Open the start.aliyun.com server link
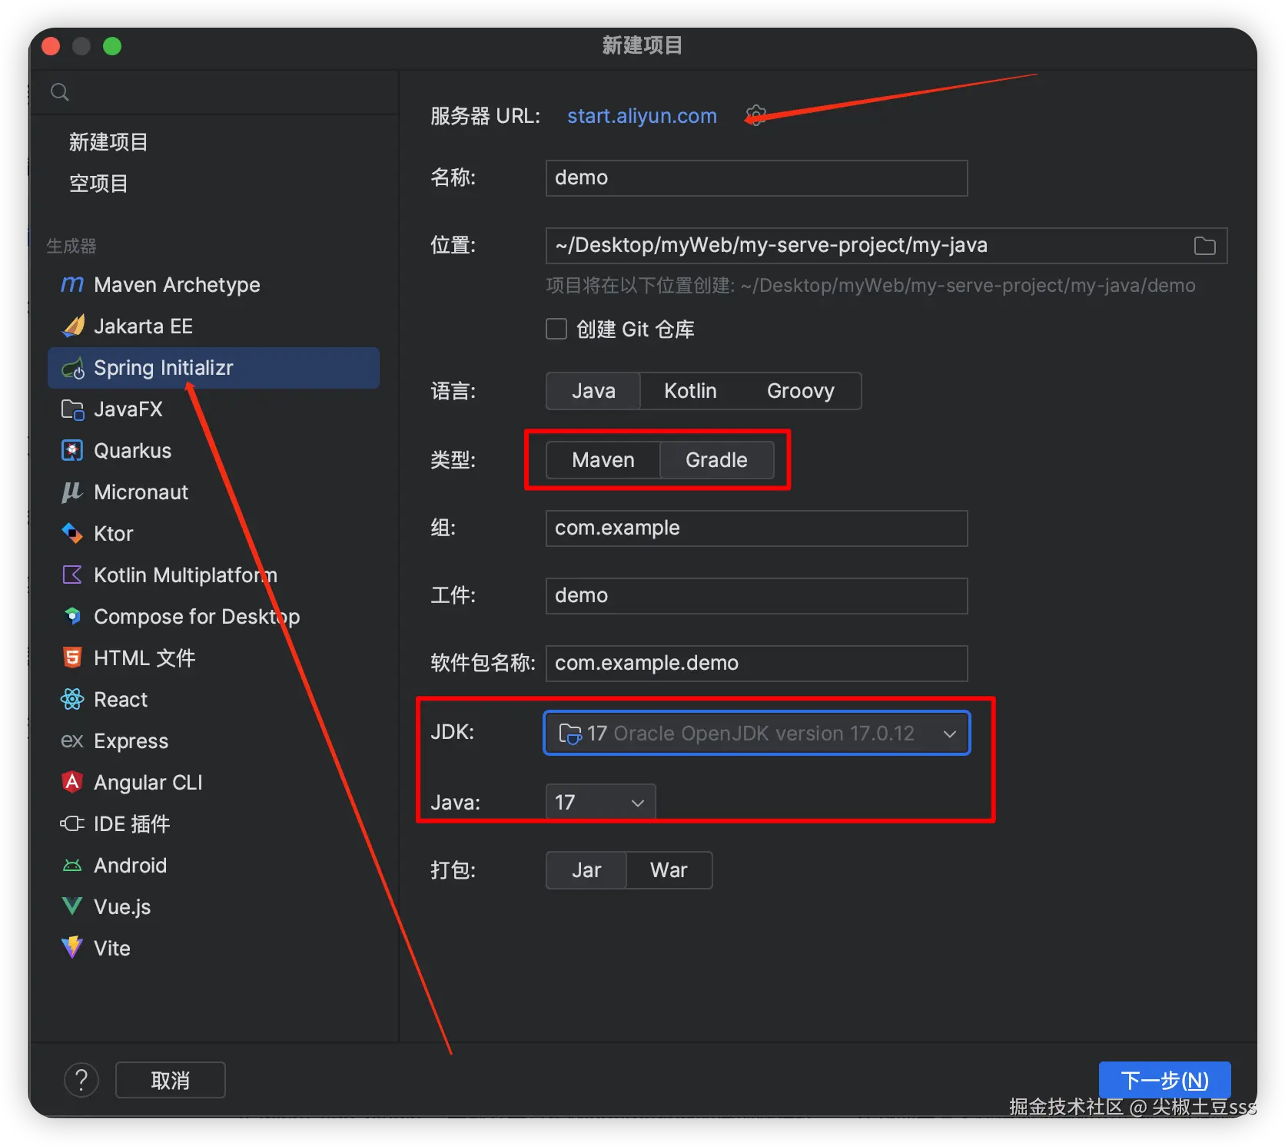The image size is (1285, 1146). (642, 116)
